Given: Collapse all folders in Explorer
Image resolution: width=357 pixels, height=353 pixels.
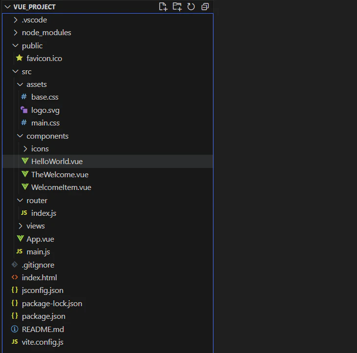Looking at the screenshot, I should pyautogui.click(x=205, y=7).
